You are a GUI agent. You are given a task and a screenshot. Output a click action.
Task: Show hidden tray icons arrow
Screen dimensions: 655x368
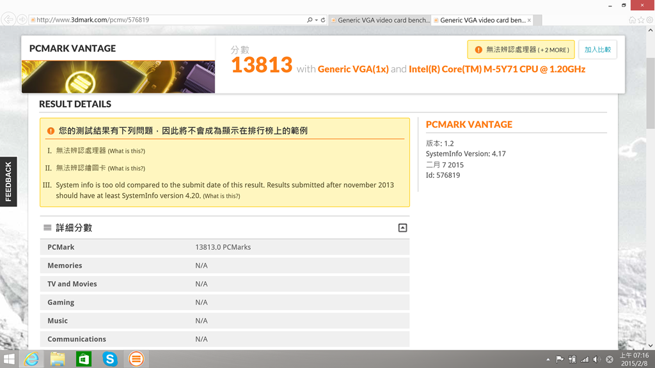coord(548,359)
